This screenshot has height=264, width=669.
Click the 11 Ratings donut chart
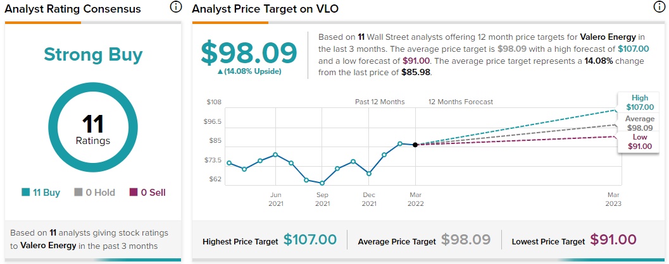coord(93,129)
